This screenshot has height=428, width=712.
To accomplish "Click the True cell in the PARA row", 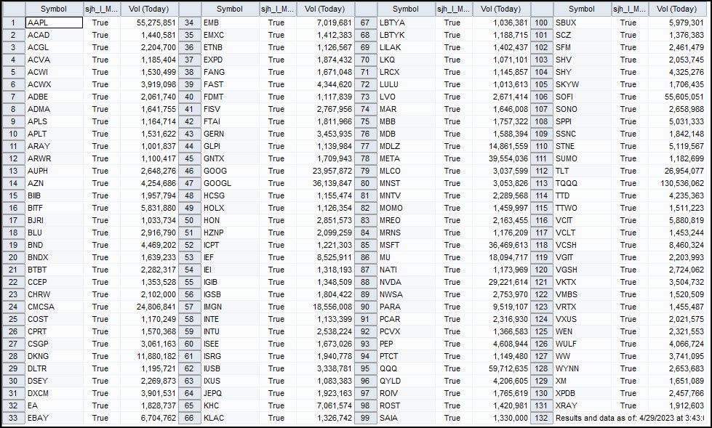I will click(454, 307).
